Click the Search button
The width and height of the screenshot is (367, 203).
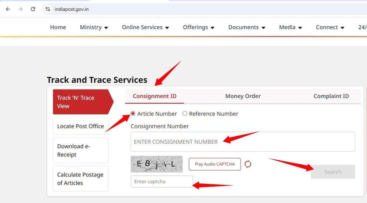(x=333, y=172)
